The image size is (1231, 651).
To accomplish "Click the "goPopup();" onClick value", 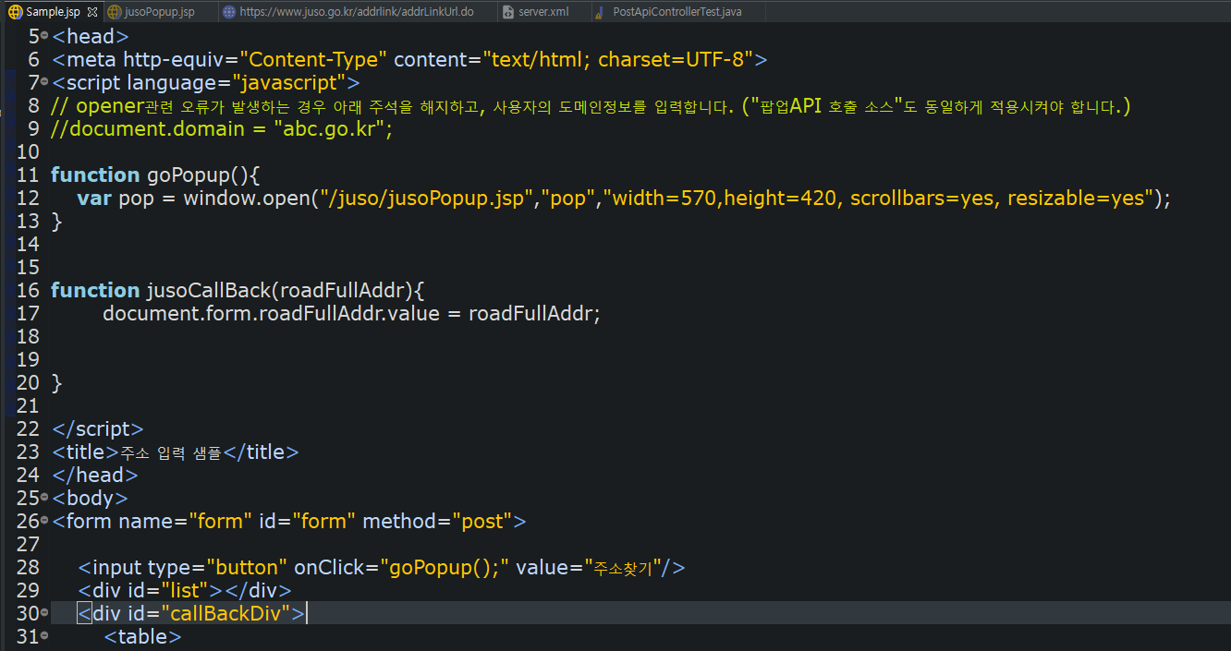I will pyautogui.click(x=445, y=568).
